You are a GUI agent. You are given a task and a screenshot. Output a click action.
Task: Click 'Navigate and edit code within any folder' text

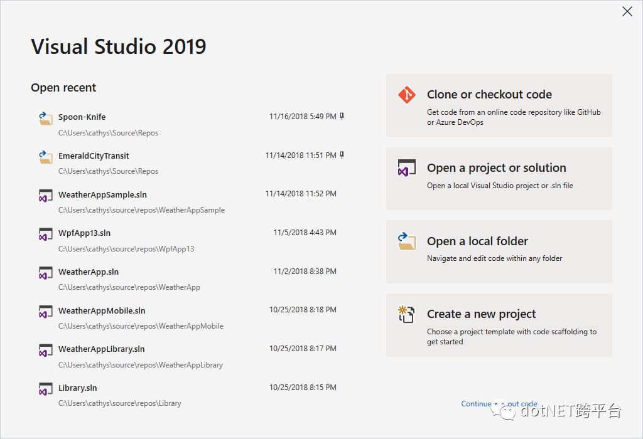[x=494, y=258]
